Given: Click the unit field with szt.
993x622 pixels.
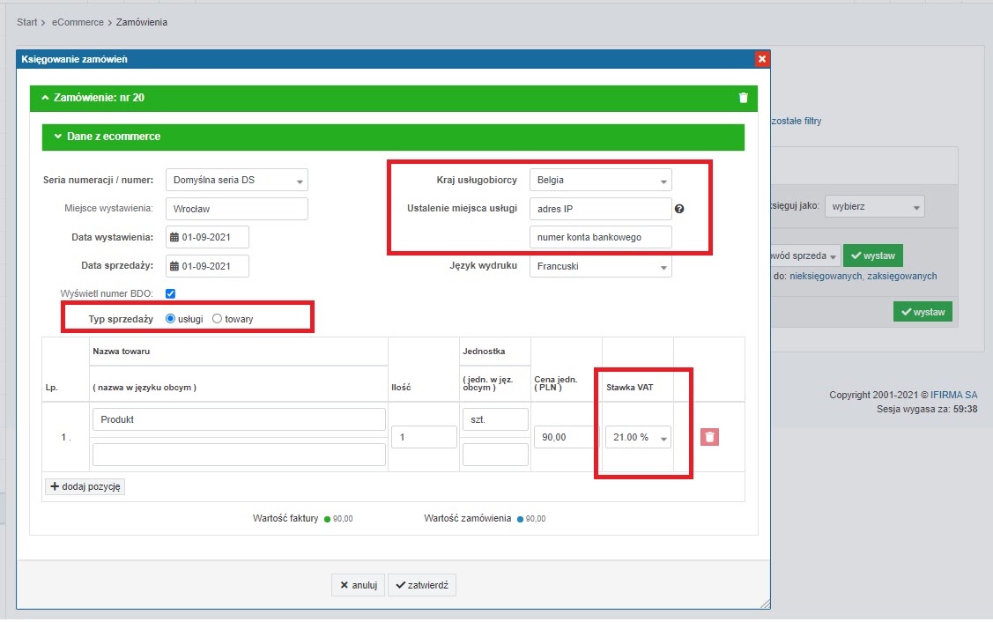Looking at the screenshot, I should (x=495, y=419).
